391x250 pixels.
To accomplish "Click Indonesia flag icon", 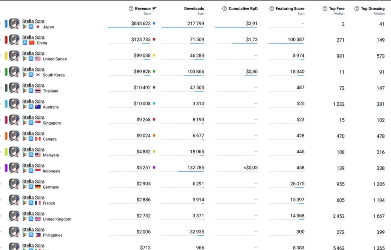I will tap(38, 171).
